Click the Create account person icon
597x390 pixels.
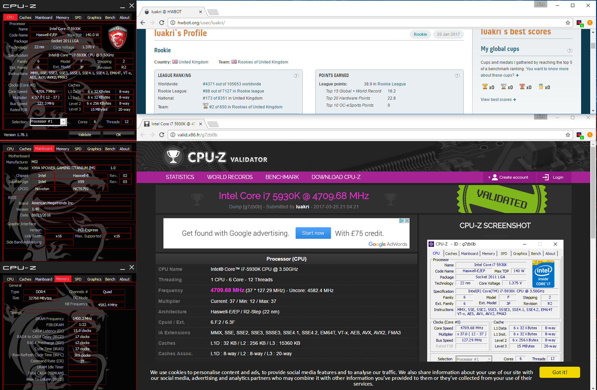click(495, 177)
